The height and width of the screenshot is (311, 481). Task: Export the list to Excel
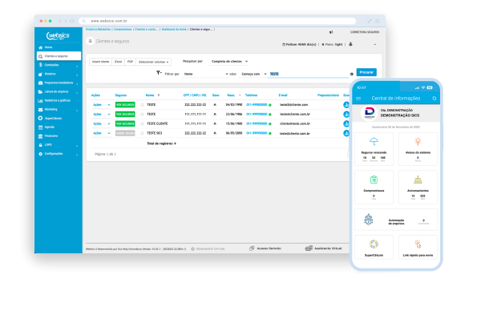[118, 62]
